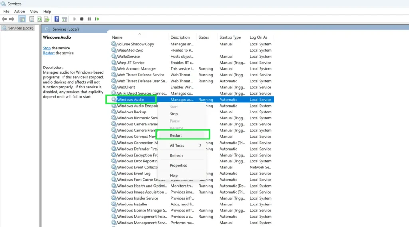The height and width of the screenshot is (227, 409).
Task: Click the Pause Service toolbar icon
Action: pos(89,19)
